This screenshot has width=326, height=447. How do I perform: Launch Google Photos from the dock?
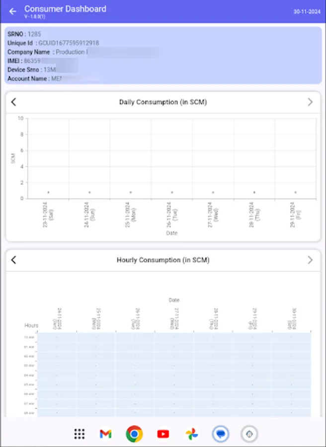192,434
